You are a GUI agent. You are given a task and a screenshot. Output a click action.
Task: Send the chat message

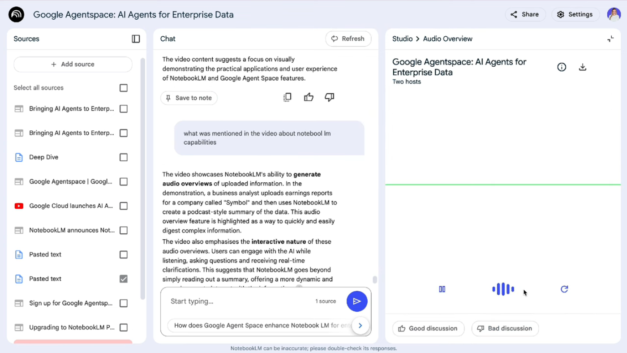(357, 301)
